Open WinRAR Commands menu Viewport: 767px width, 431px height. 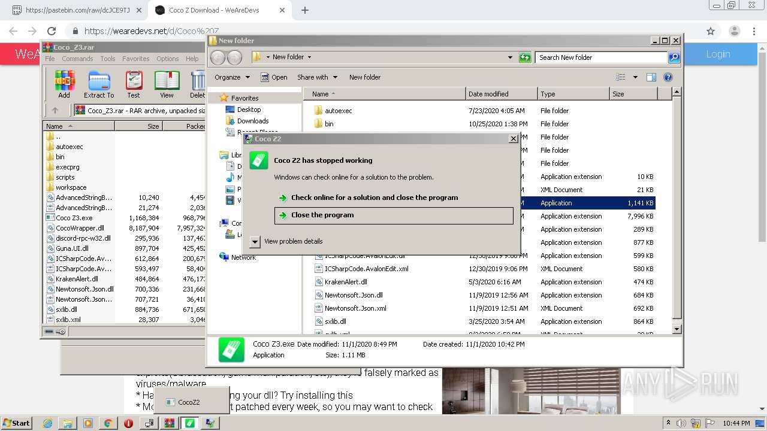click(77, 59)
